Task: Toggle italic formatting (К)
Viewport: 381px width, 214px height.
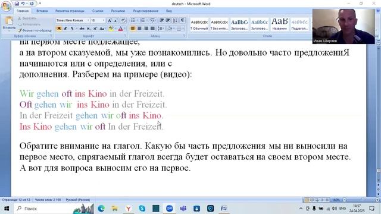Action: pyautogui.click(x=65, y=29)
